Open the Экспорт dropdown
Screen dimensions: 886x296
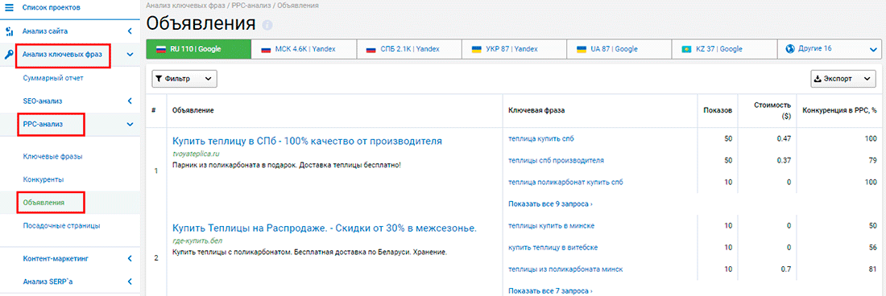point(843,79)
